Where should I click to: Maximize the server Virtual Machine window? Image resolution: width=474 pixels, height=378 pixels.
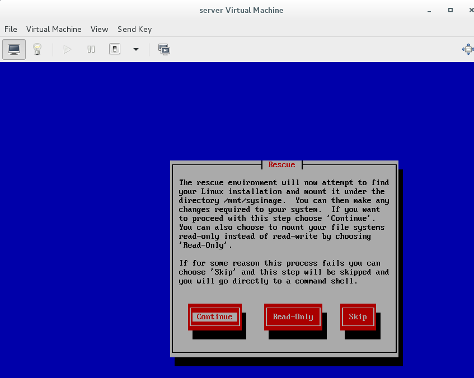coord(450,10)
